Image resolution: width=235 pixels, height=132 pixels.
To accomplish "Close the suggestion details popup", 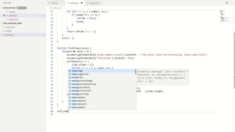I will click(x=187, y=71).
